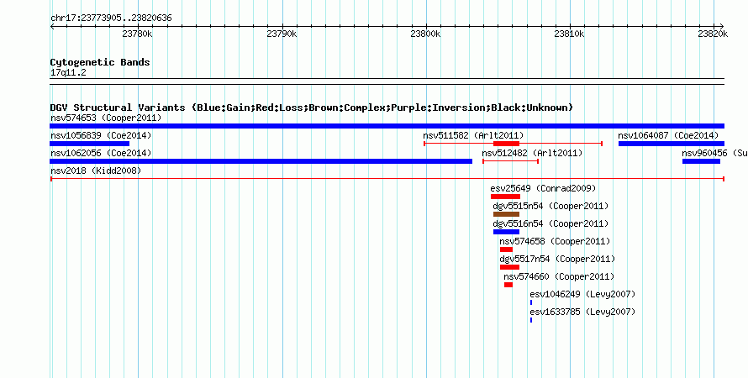Screen dimensions: 748x378
Task: Click the blue dgv5516n54 gain bar
Action: tap(506, 232)
